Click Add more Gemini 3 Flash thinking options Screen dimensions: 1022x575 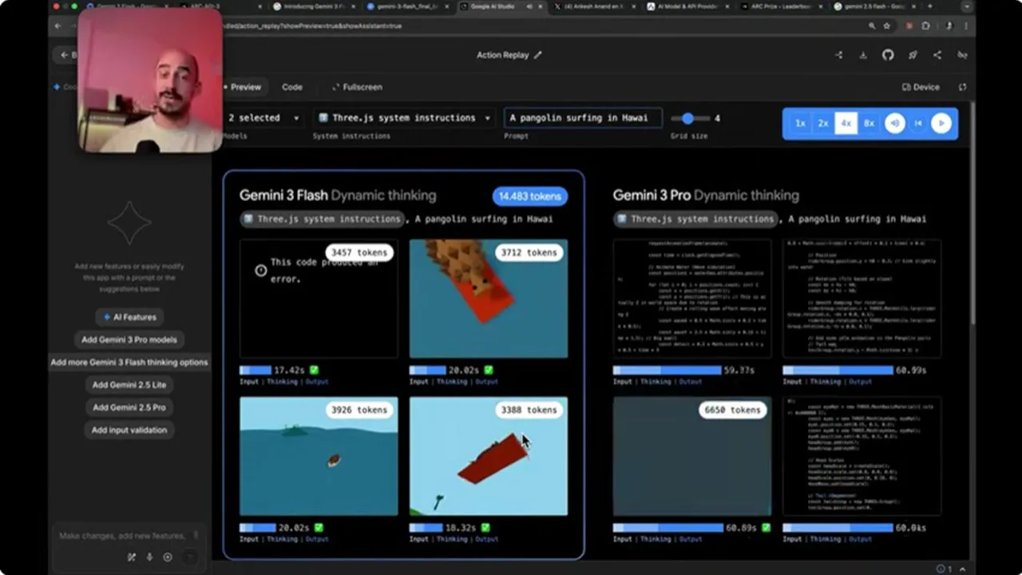pyautogui.click(x=129, y=362)
